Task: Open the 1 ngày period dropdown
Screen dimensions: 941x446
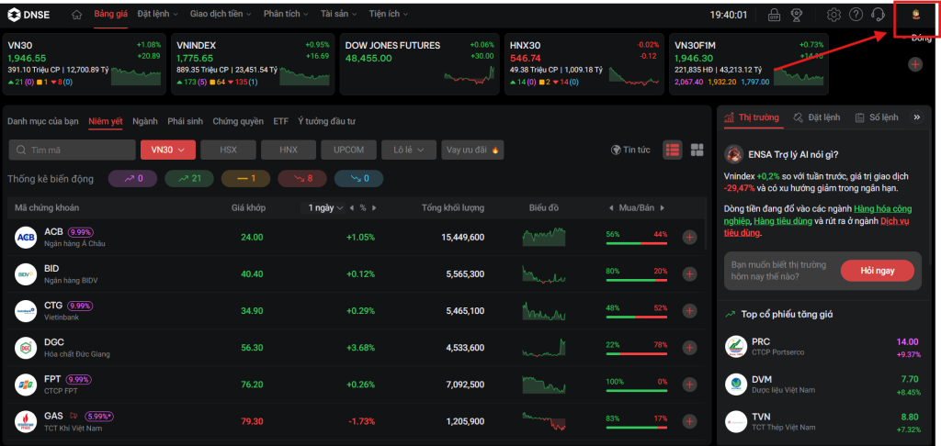Action: tap(325, 208)
